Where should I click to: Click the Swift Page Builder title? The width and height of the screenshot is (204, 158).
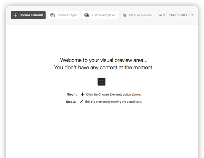[175, 15]
